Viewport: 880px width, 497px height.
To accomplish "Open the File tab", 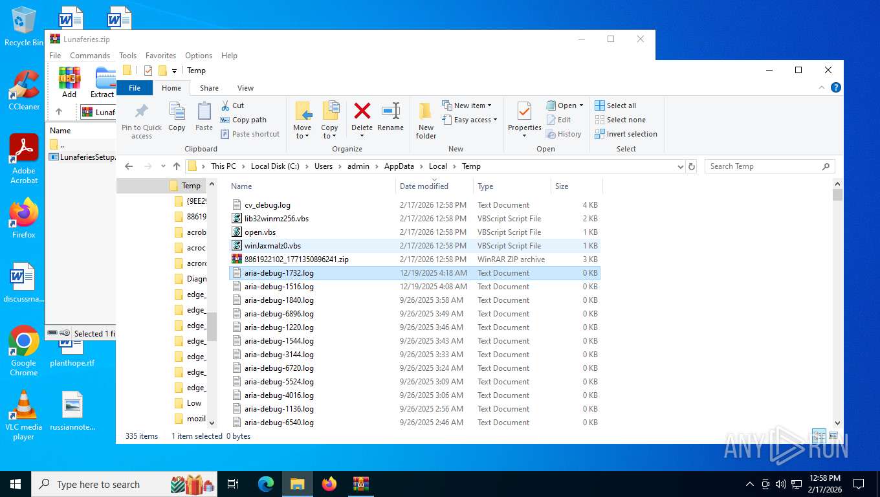I will (135, 88).
